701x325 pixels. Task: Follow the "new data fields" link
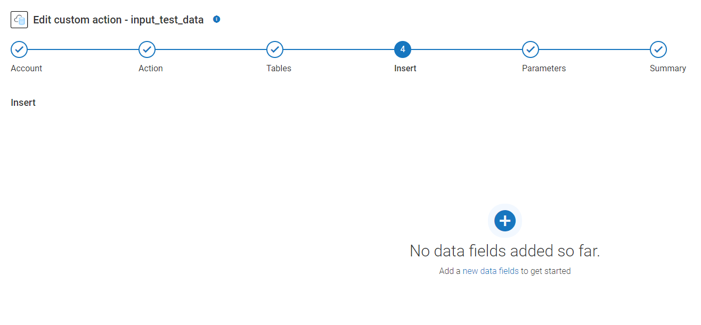click(x=491, y=271)
